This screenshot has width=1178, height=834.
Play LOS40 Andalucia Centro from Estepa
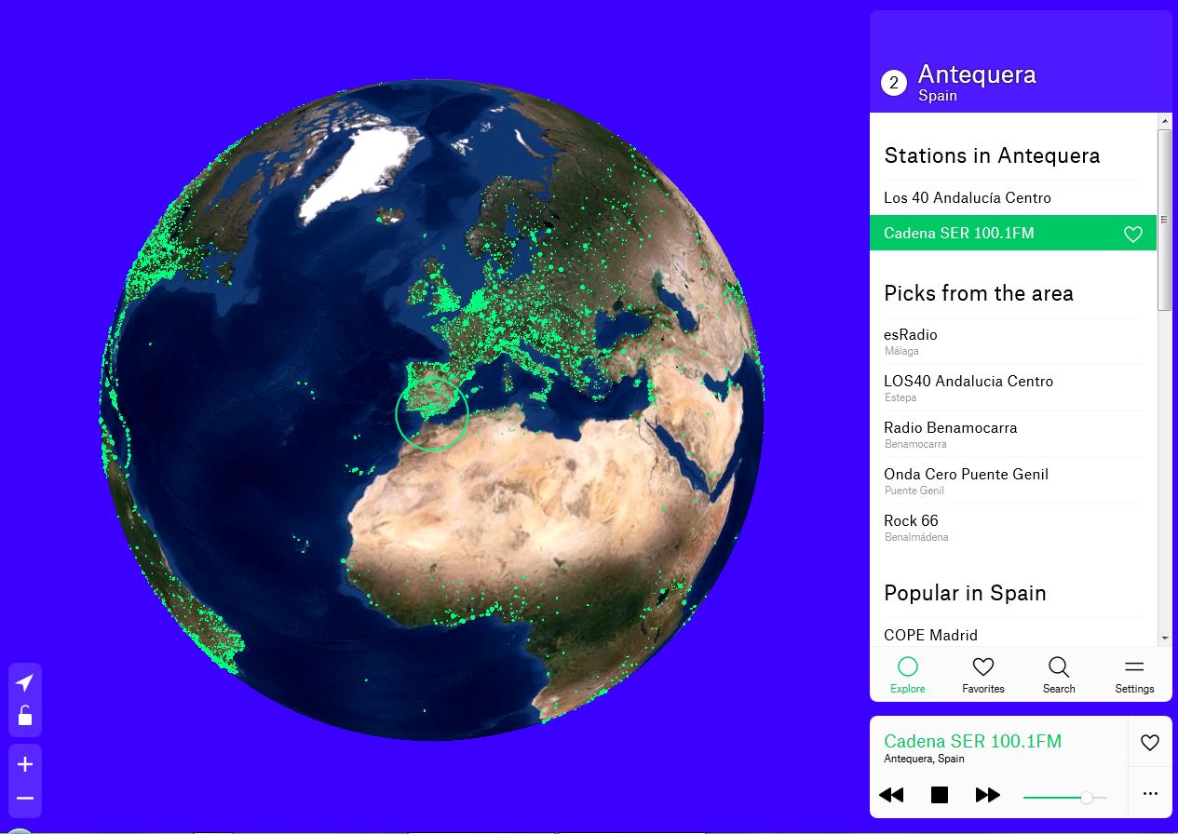[x=1013, y=388]
